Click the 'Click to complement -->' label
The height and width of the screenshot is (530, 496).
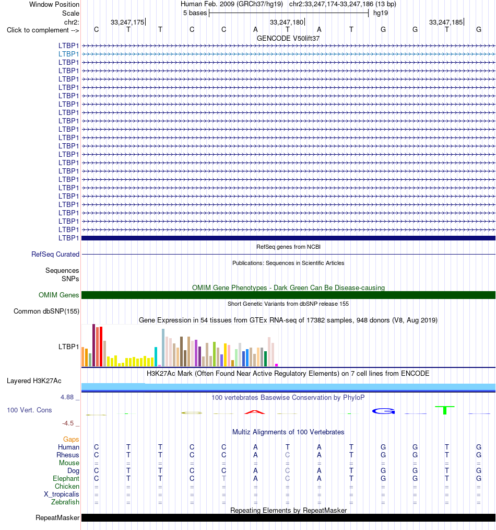[43, 30]
